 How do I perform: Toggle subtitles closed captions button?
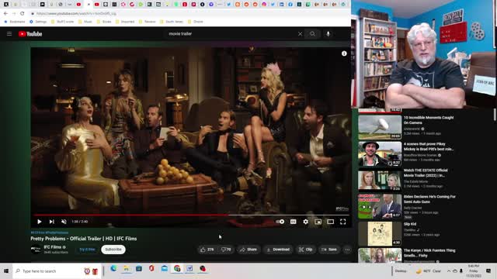(294, 222)
